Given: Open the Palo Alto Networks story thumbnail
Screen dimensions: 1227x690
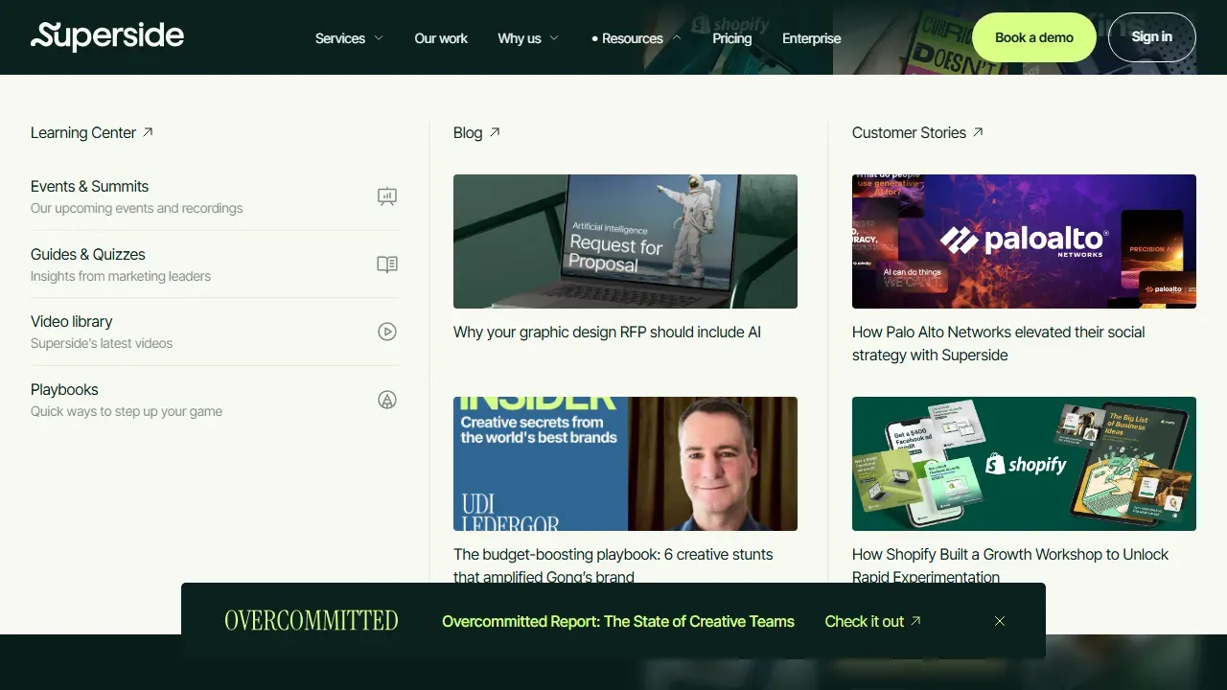Looking at the screenshot, I should [x=1024, y=241].
